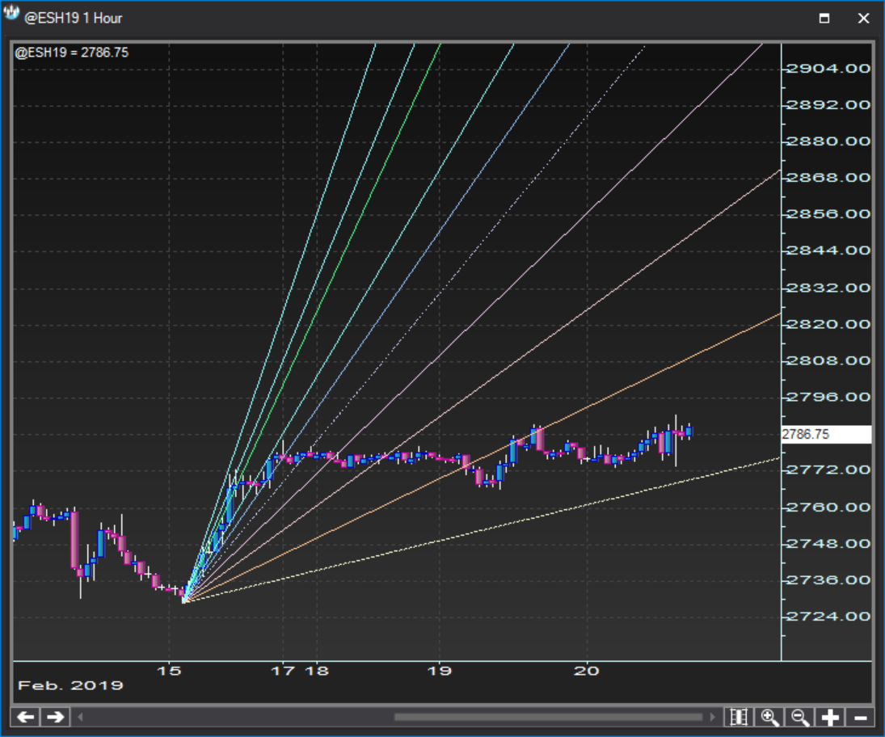
Task: Click the scrollbar left arrow
Action: 80,718
